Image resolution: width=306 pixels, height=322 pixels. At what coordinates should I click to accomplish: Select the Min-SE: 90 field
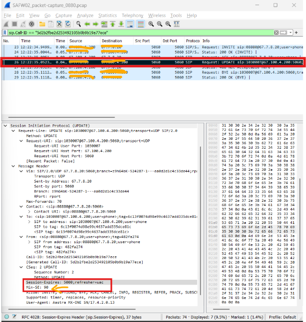tap(37, 287)
